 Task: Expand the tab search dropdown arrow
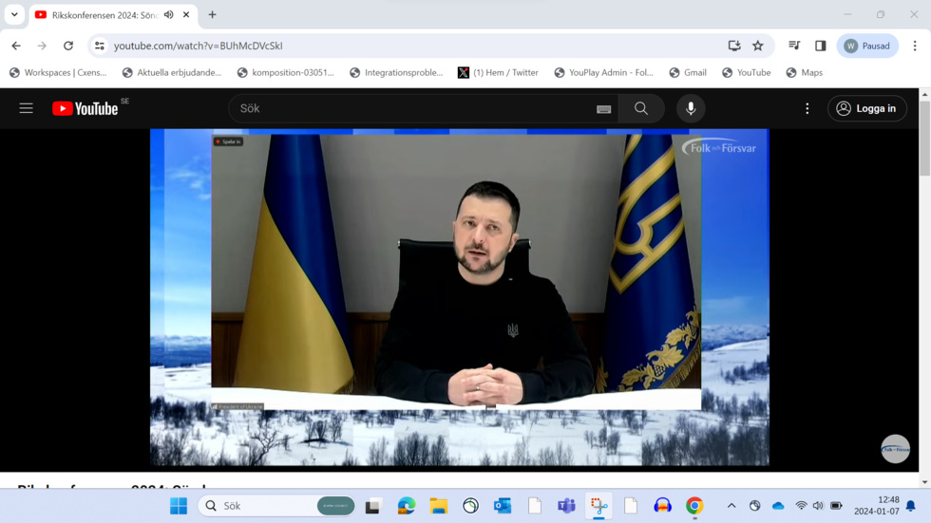click(14, 15)
